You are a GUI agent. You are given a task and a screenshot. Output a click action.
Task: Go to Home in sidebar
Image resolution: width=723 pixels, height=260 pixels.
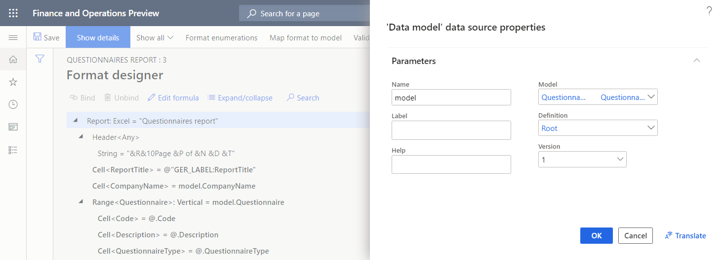coord(13,60)
